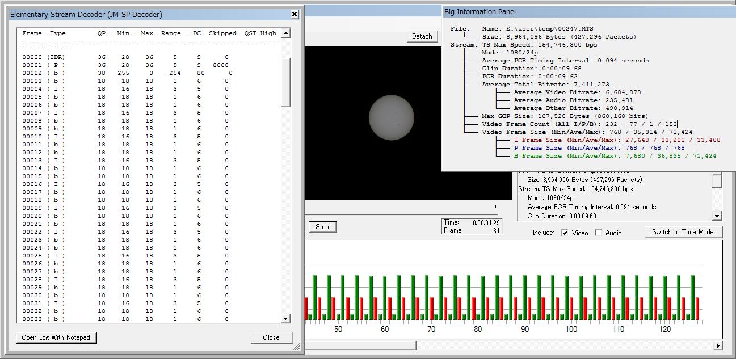Click the decoder log vertical scrollbar thumb

pyautogui.click(x=285, y=82)
